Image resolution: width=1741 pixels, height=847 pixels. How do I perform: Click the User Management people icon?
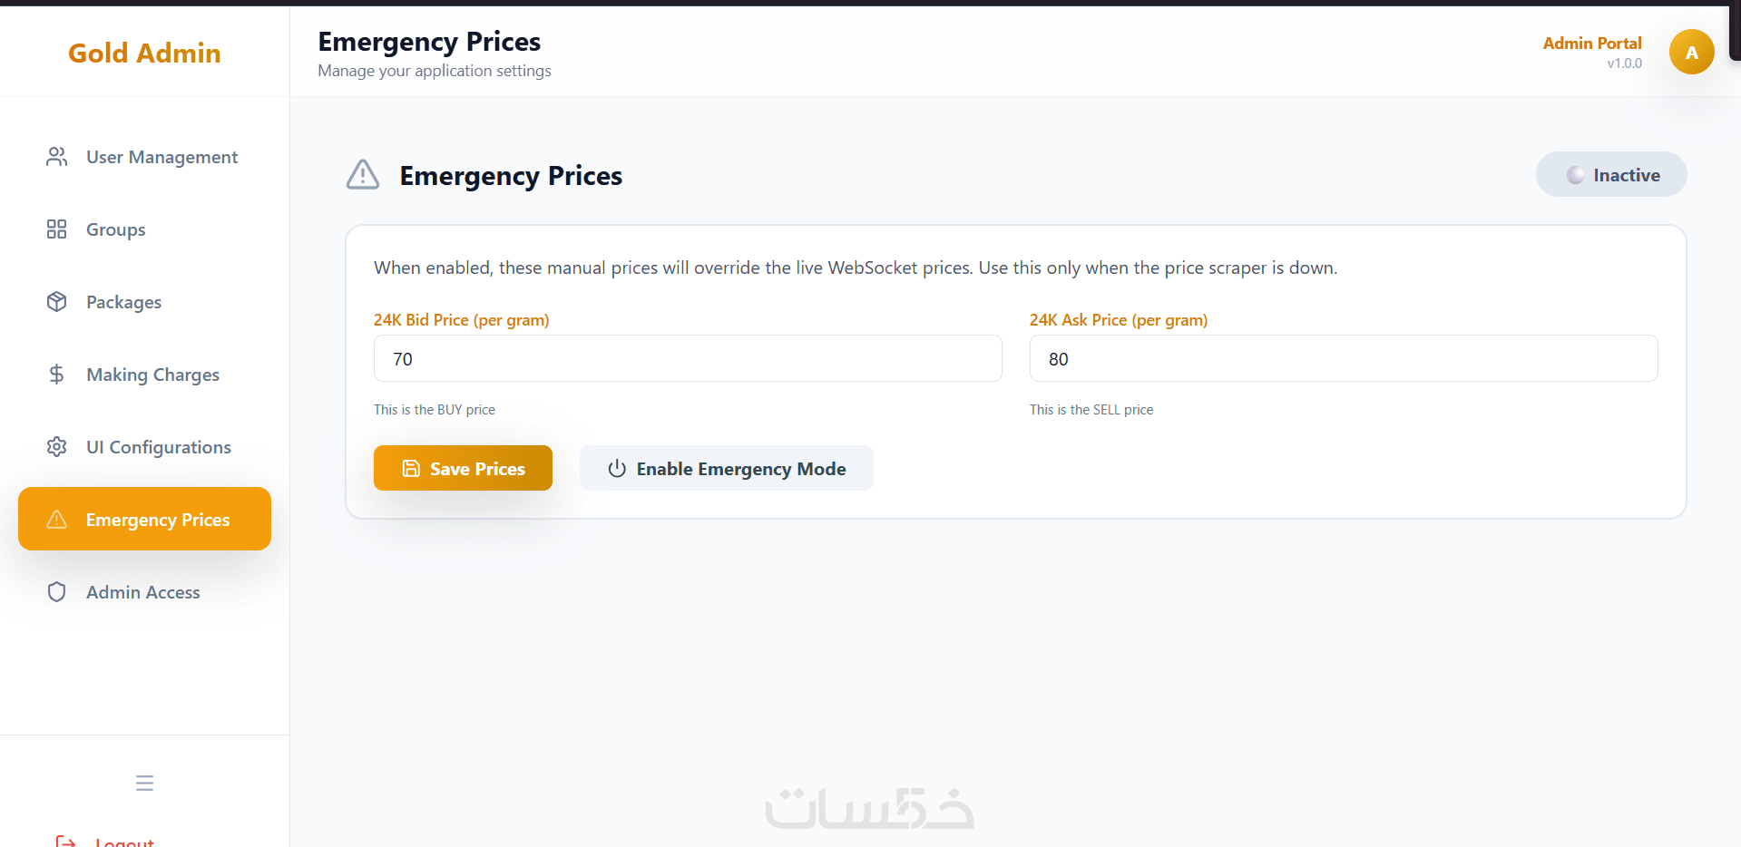(x=56, y=157)
